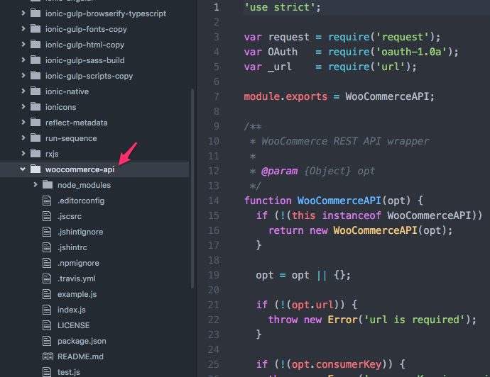This screenshot has height=377, width=490.
Task: Click the _url variable on line 5
Action: point(279,67)
